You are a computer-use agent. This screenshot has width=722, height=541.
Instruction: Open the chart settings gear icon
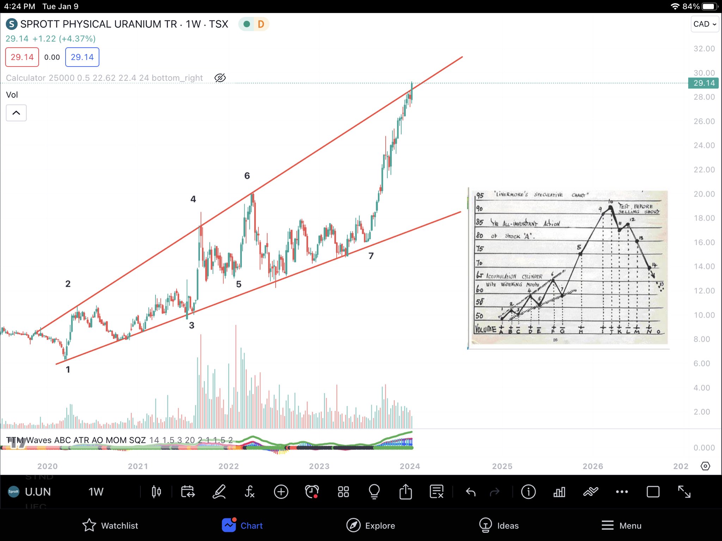click(705, 466)
